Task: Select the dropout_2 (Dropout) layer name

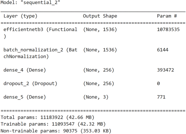Action: pos(30,84)
